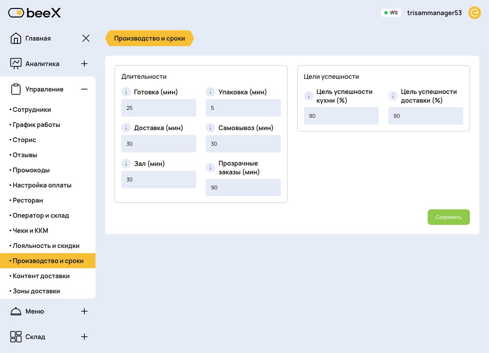Collapse the Управление section
This screenshot has width=489, height=353.
[x=84, y=89]
